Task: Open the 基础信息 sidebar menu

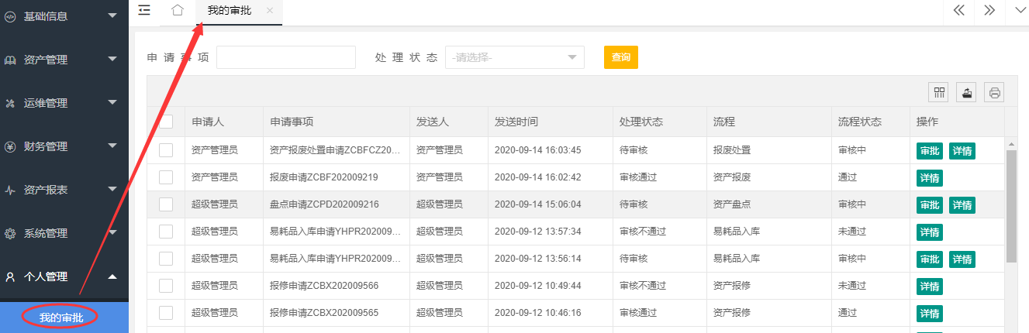Action: (x=64, y=15)
